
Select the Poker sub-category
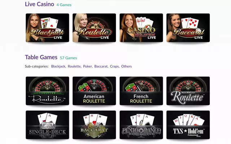pyautogui.click(x=87, y=66)
